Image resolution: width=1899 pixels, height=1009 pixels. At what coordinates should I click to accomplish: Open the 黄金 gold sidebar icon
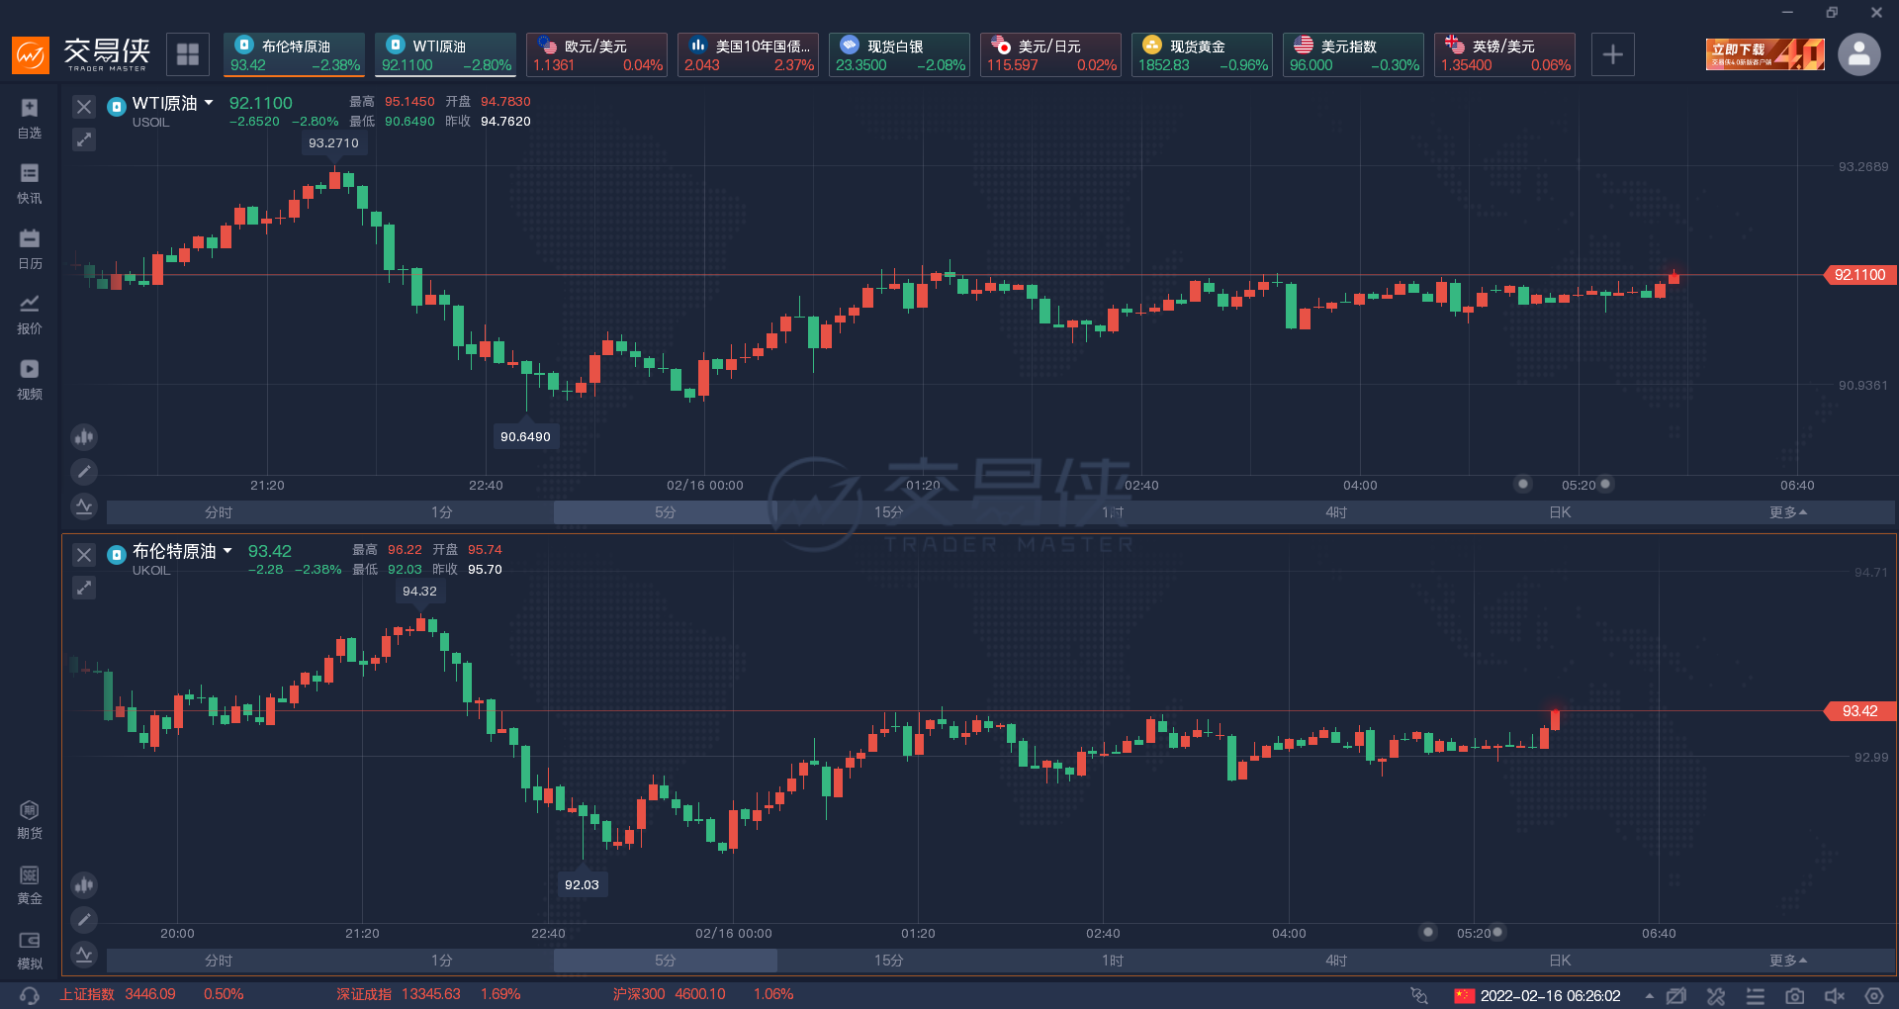pyautogui.click(x=30, y=884)
